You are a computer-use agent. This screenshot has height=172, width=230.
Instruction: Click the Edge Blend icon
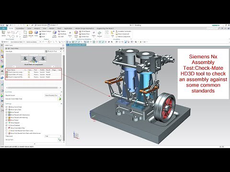click(x=55, y=32)
